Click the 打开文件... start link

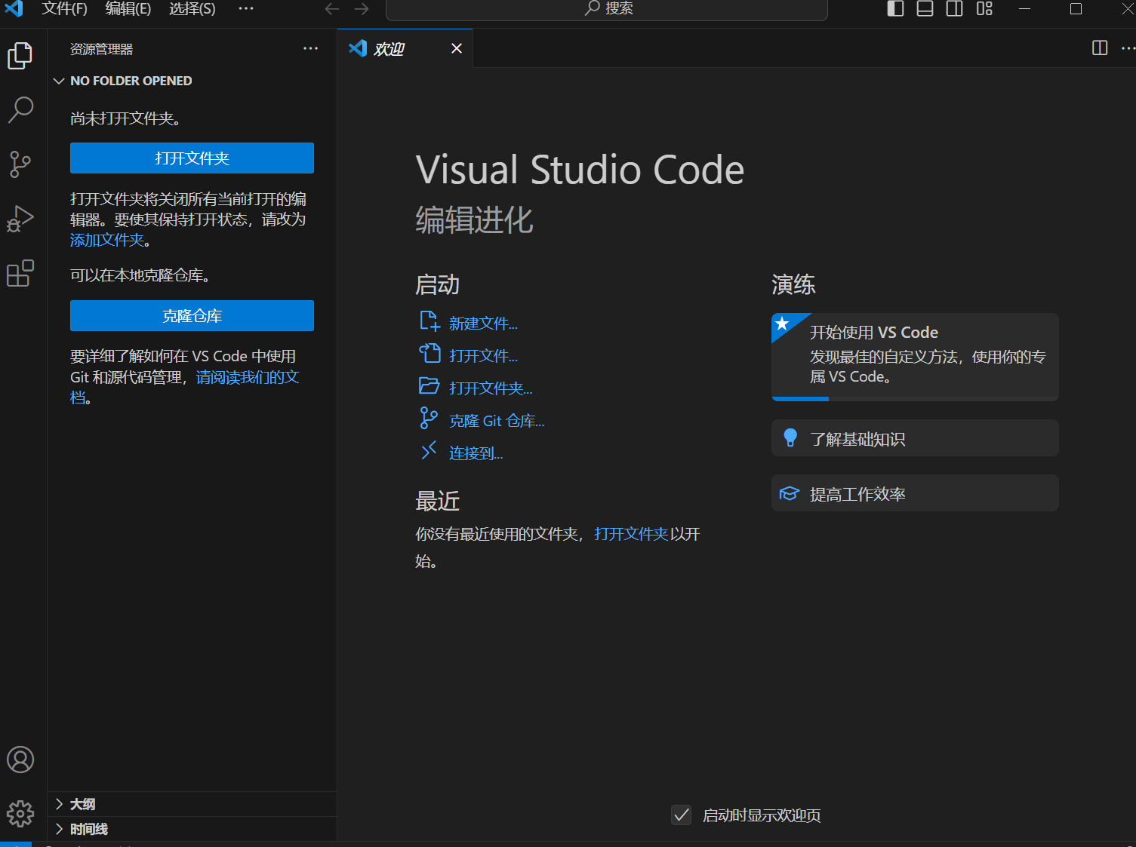click(x=483, y=356)
